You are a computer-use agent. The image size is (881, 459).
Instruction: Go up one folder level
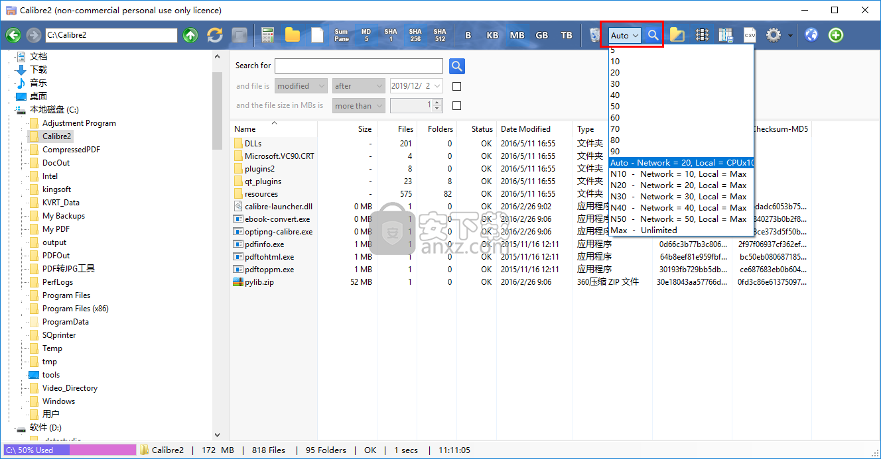(190, 35)
